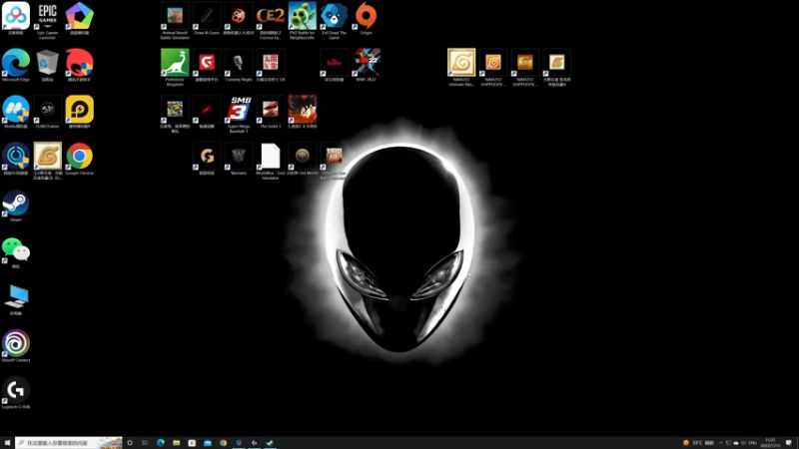This screenshot has width=799, height=449.
Task: Select Animal Revolt Battle Simulator shortcut
Action: pyautogui.click(x=175, y=20)
